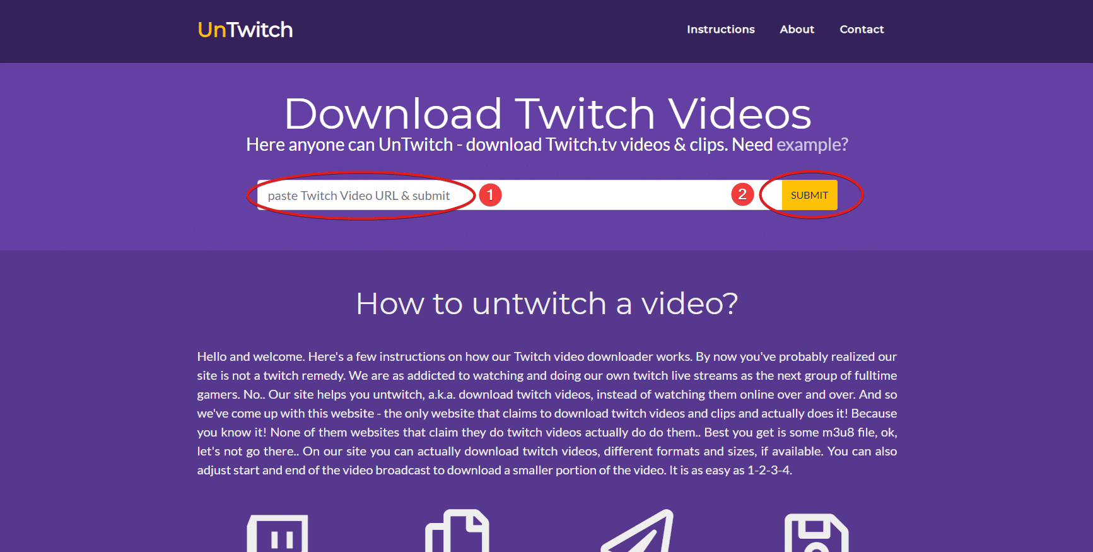Image resolution: width=1093 pixels, height=552 pixels.
Task: Click the paper plane send icon
Action: [638, 531]
